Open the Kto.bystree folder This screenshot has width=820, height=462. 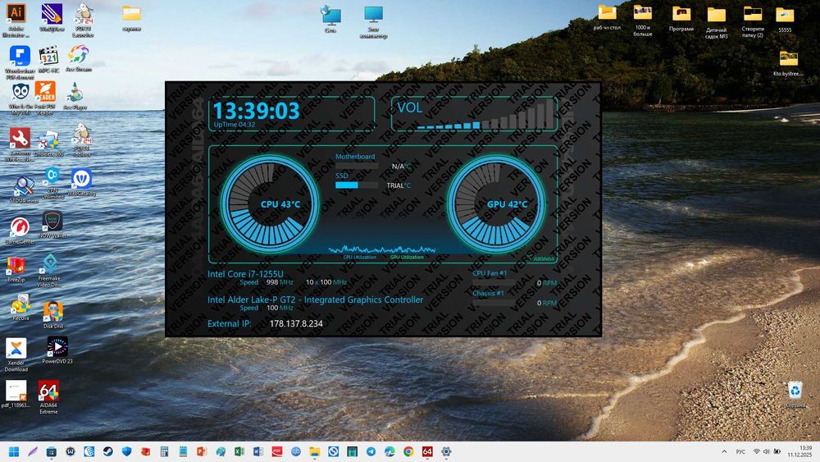(788, 63)
